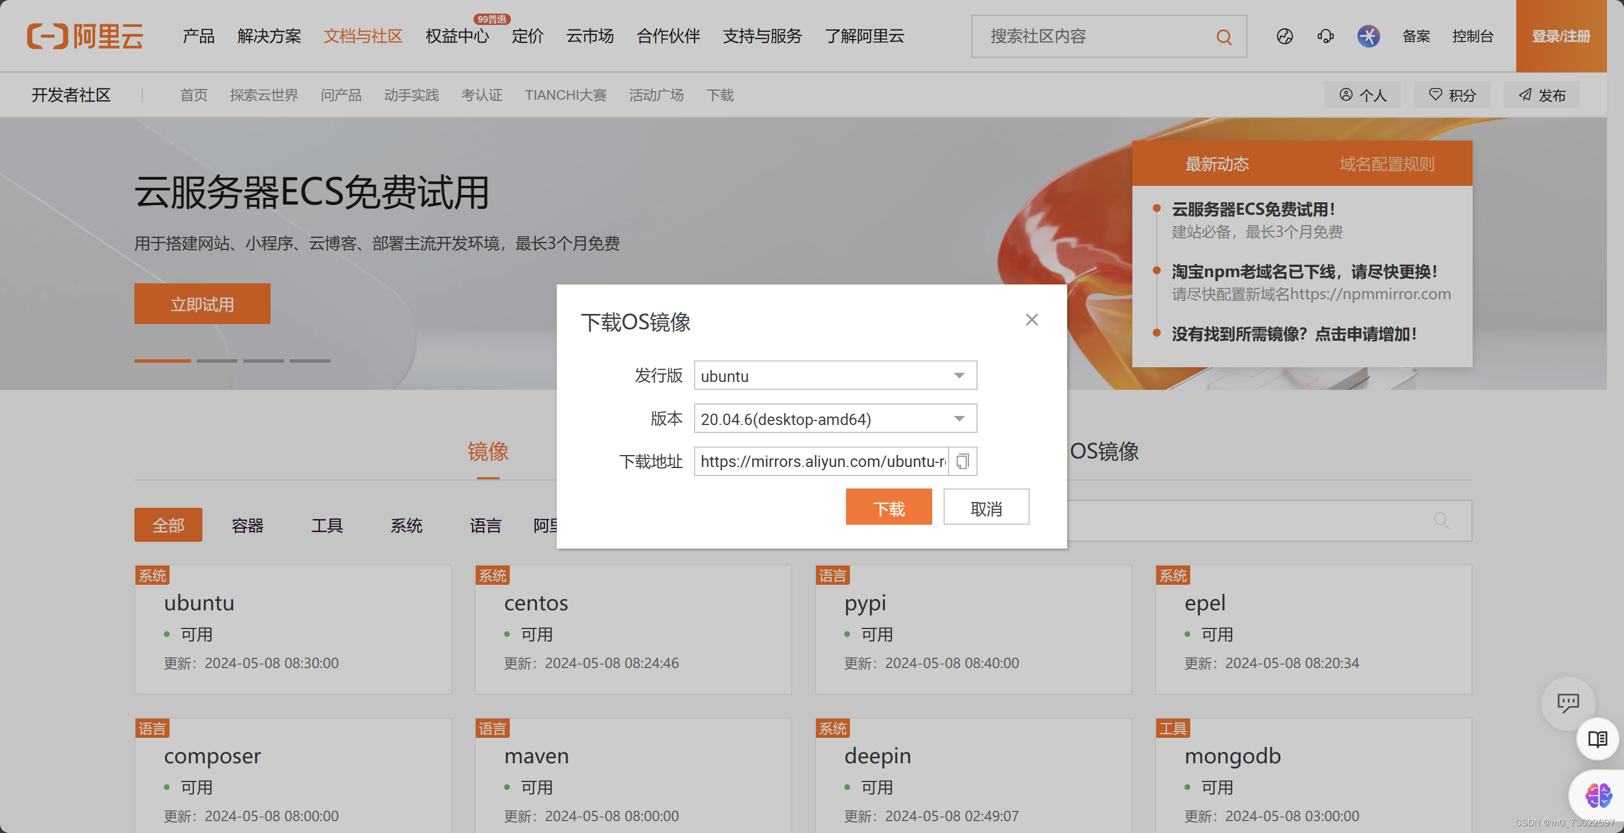The image size is (1624, 833).
Task: Go to 首页 in community nav
Action: click(x=193, y=95)
